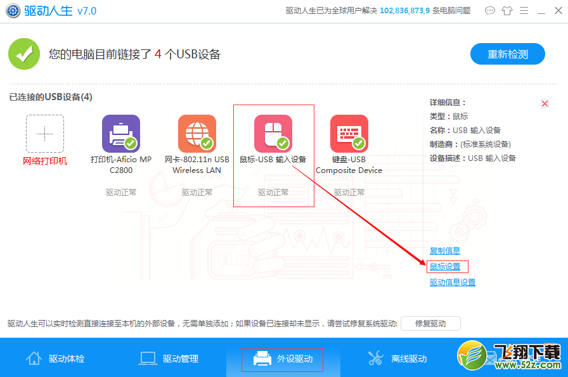568x377 pixels.
Task: Click 驱动正常 status under the keyboard
Action: pos(349,193)
